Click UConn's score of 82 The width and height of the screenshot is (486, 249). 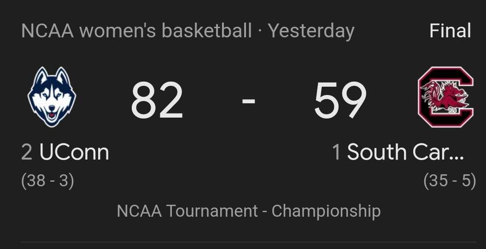click(x=157, y=100)
